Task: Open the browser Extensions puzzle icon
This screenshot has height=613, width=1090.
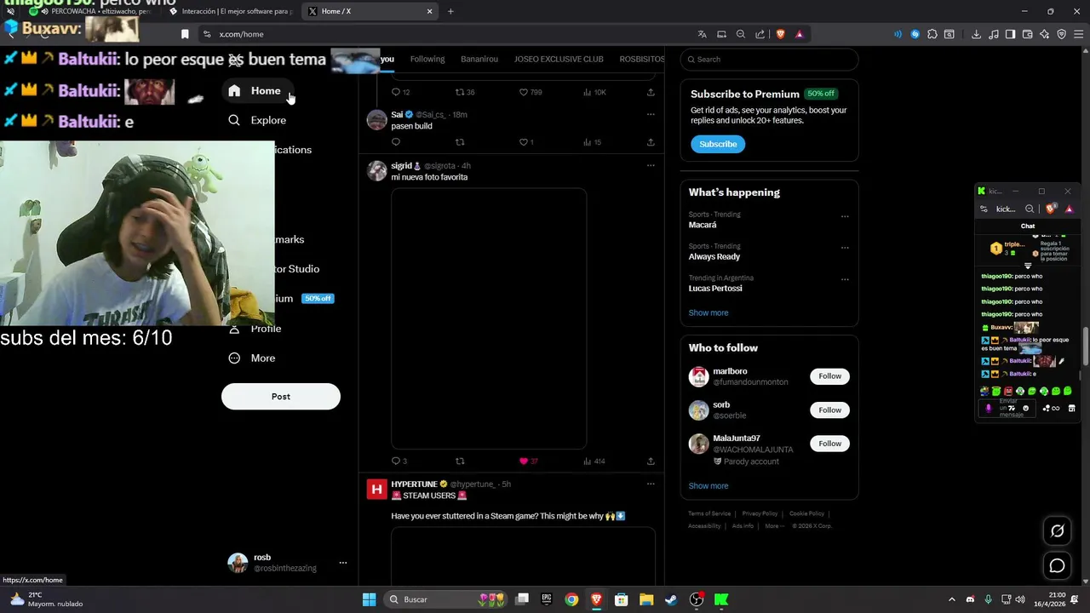Action: [932, 34]
